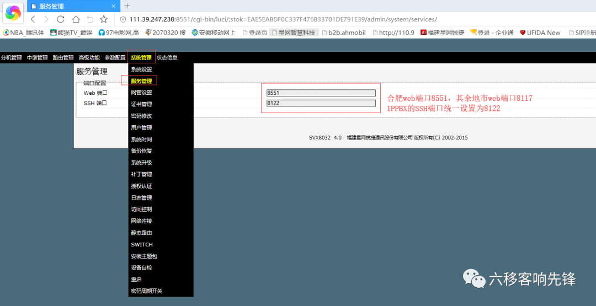Open NBA_腾讯体 bookmark
The height and width of the screenshot is (306, 596).
coord(24,33)
